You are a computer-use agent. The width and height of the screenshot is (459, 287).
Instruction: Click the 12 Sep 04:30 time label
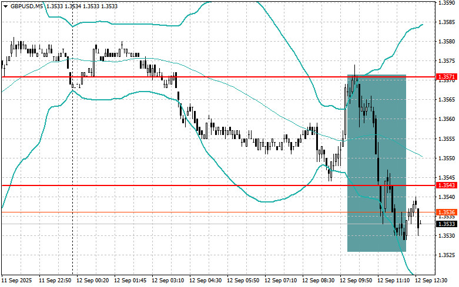(205, 281)
